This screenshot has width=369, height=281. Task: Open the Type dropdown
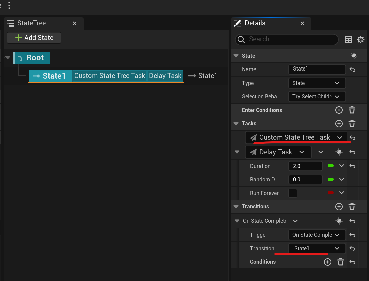[x=316, y=83]
